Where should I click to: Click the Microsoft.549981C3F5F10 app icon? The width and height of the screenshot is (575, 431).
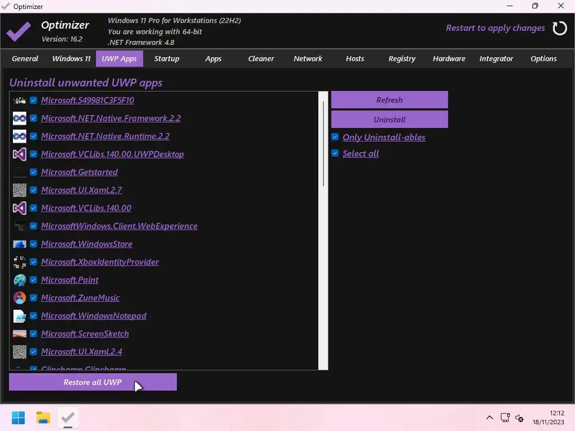click(20, 100)
